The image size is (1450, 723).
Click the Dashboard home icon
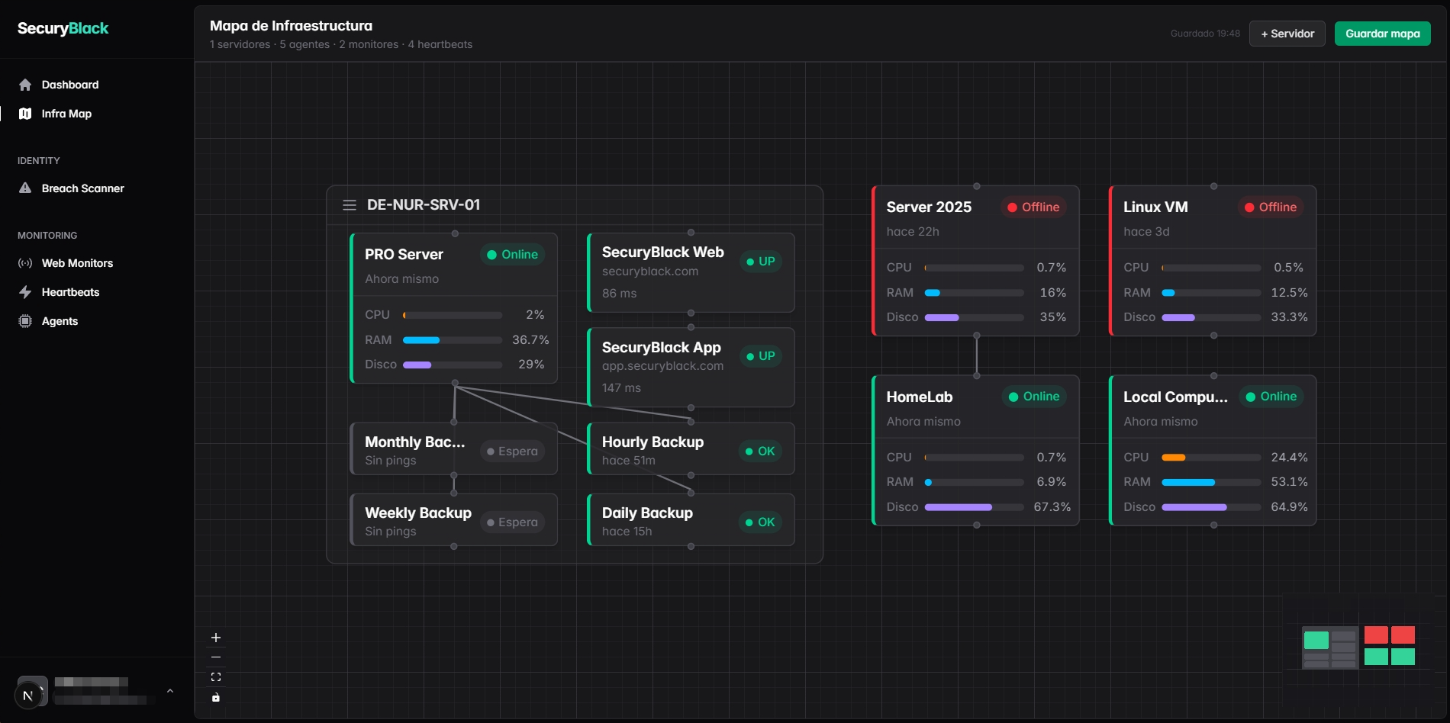[x=25, y=85]
